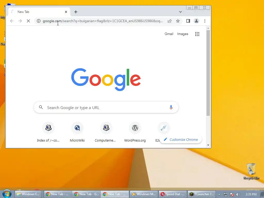Click the Customize Chrome button

point(181,139)
